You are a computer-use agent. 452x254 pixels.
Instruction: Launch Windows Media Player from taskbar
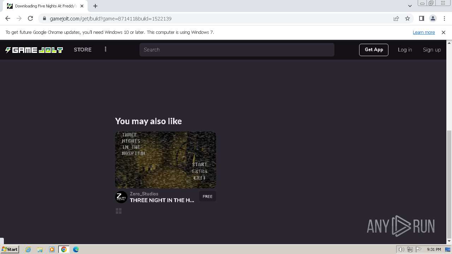pyautogui.click(x=52, y=249)
